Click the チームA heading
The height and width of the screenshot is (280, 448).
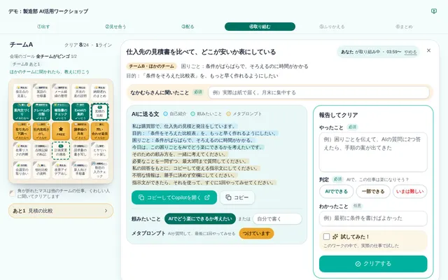(22, 45)
